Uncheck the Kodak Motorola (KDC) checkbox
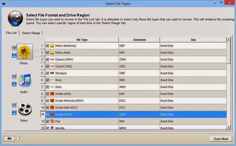The height and width of the screenshot is (146, 236). point(48,101)
